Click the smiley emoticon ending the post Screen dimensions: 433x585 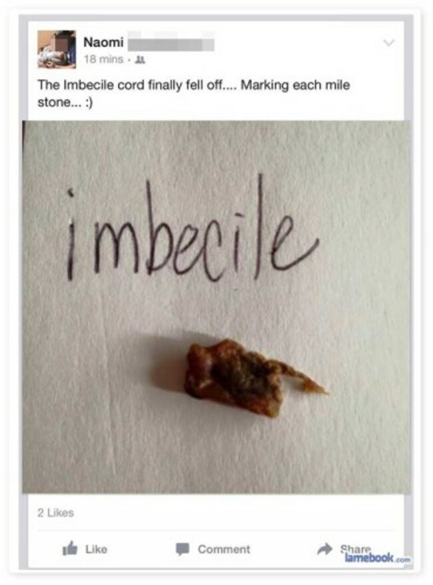[89, 103]
